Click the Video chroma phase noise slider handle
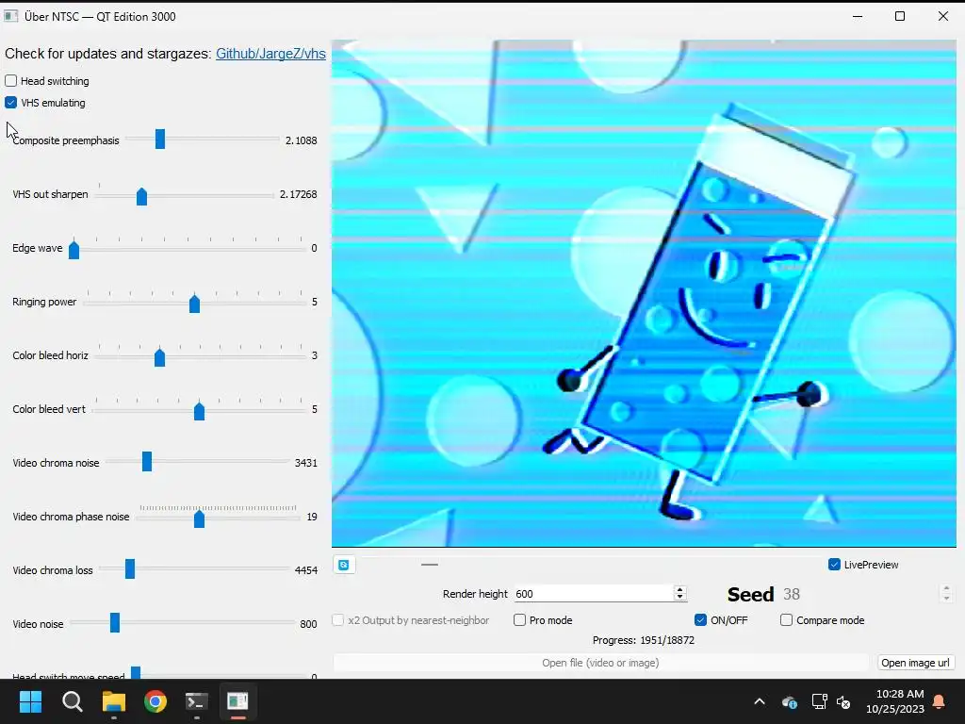 tap(199, 518)
